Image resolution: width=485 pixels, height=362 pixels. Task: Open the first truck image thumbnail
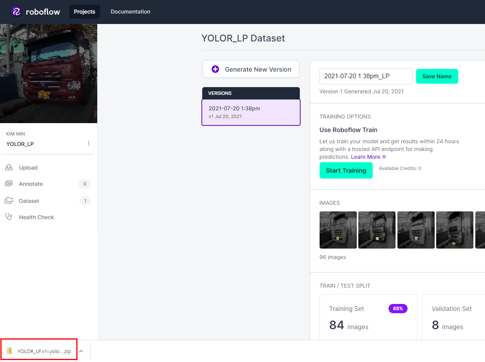(x=338, y=230)
